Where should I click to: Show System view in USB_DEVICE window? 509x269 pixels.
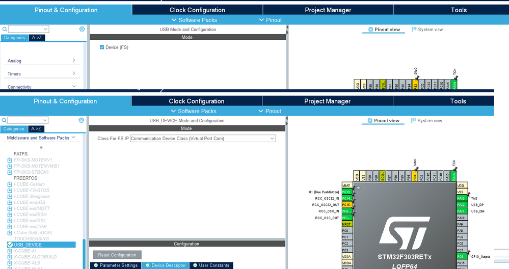[426, 121]
